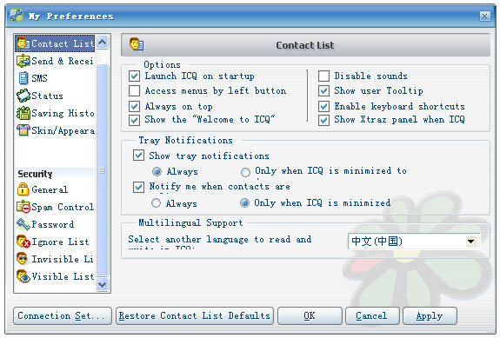The height and width of the screenshot is (338, 500).
Task: Click the Apply button
Action: [x=430, y=315]
